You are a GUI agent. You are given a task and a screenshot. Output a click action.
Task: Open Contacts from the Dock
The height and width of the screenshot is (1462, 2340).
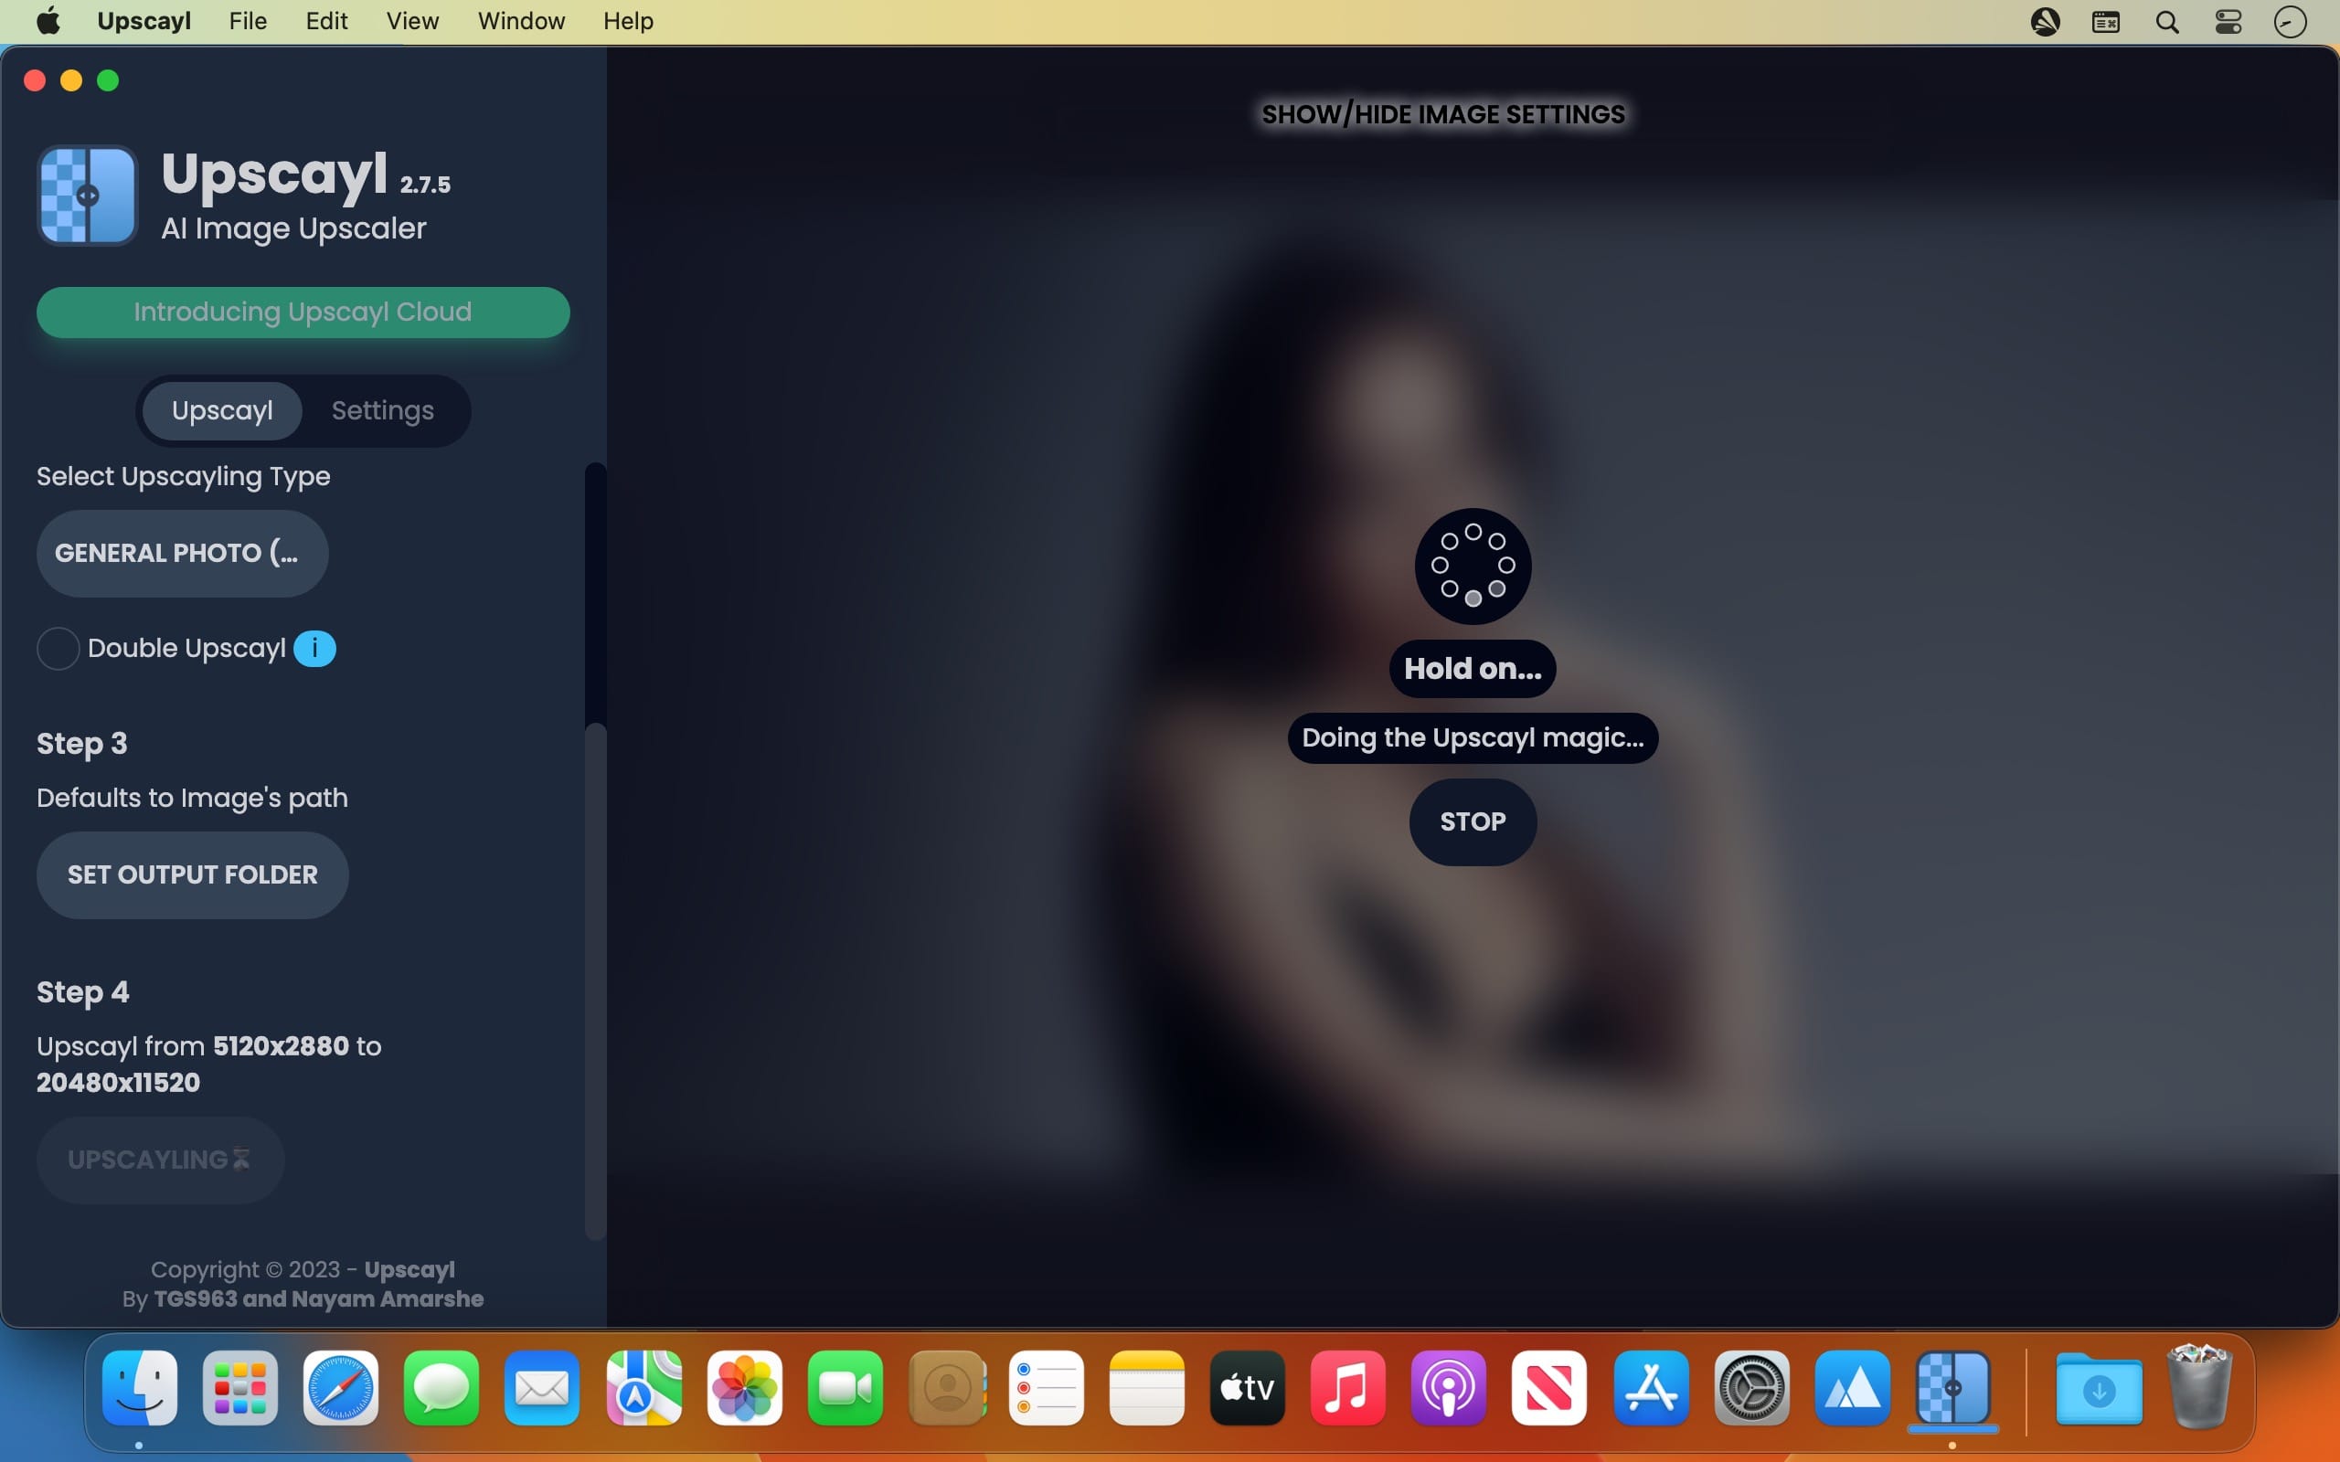[x=948, y=1389]
